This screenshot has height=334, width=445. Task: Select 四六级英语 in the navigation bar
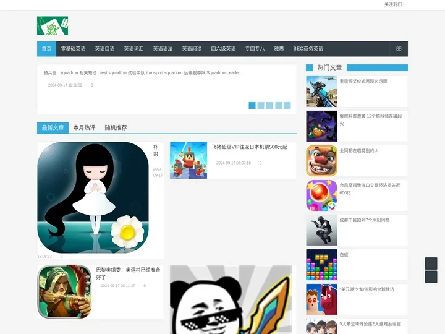223,49
